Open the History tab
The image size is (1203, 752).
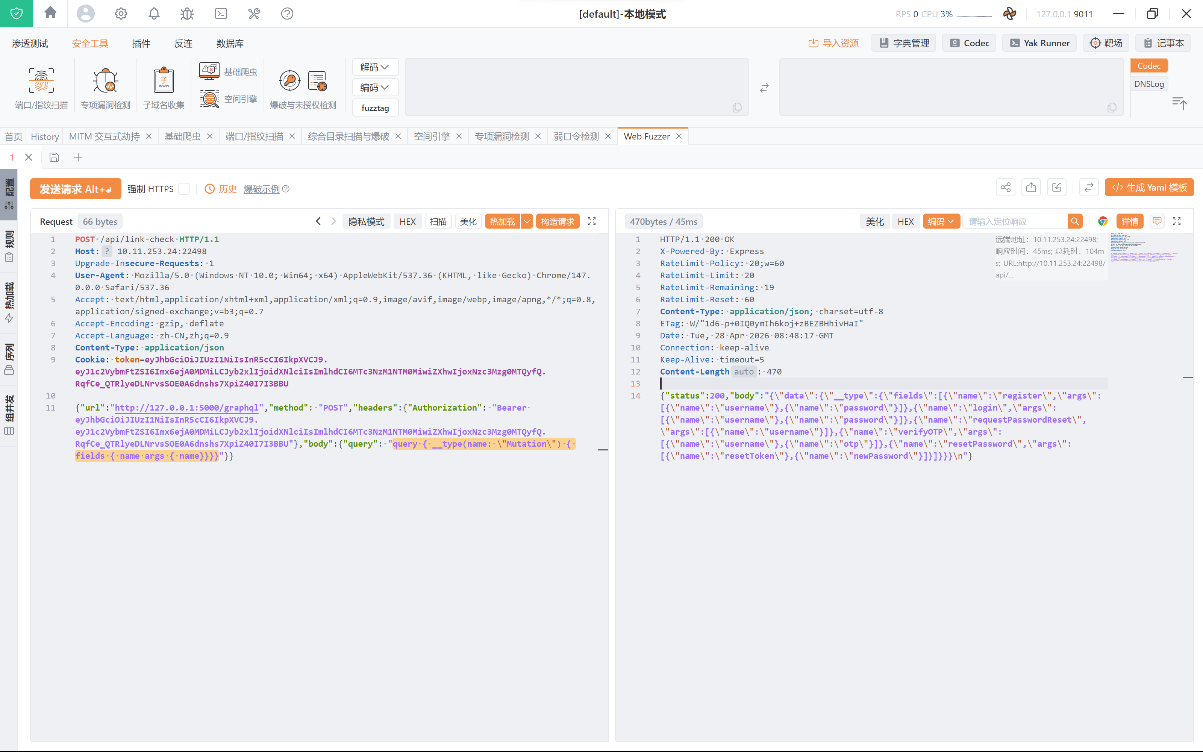(45, 136)
